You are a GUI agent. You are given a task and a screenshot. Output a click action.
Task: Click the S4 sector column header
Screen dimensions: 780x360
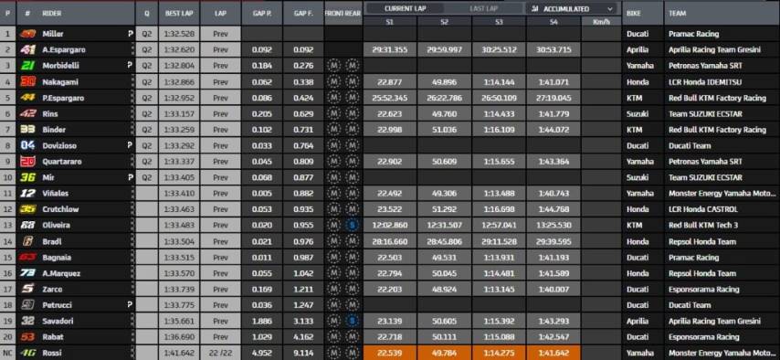point(553,21)
